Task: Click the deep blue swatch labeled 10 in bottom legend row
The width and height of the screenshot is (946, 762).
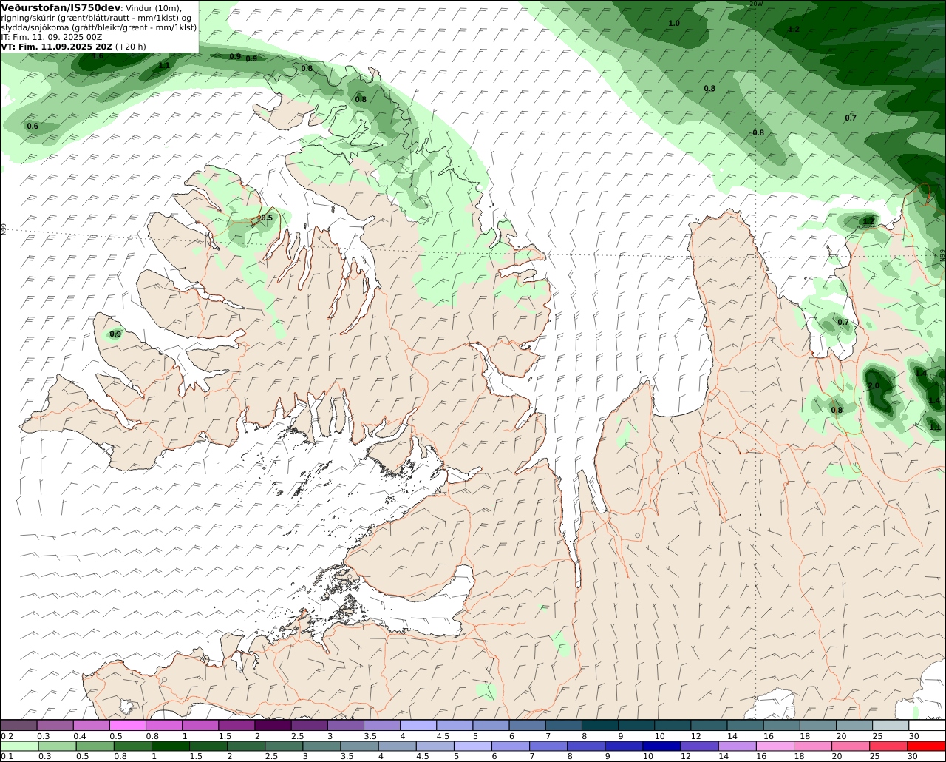Action: (661, 746)
